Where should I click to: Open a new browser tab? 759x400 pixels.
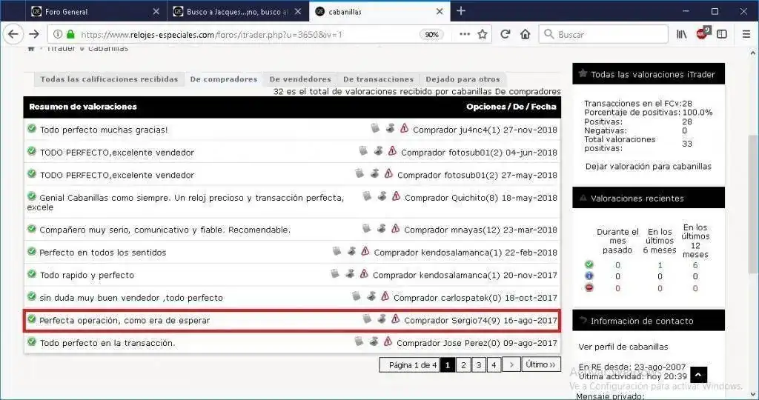(x=461, y=11)
